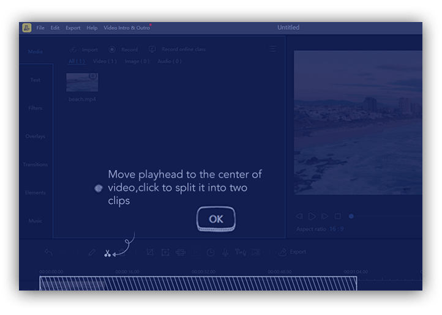Open Video Intro & Outro menu

127,28
